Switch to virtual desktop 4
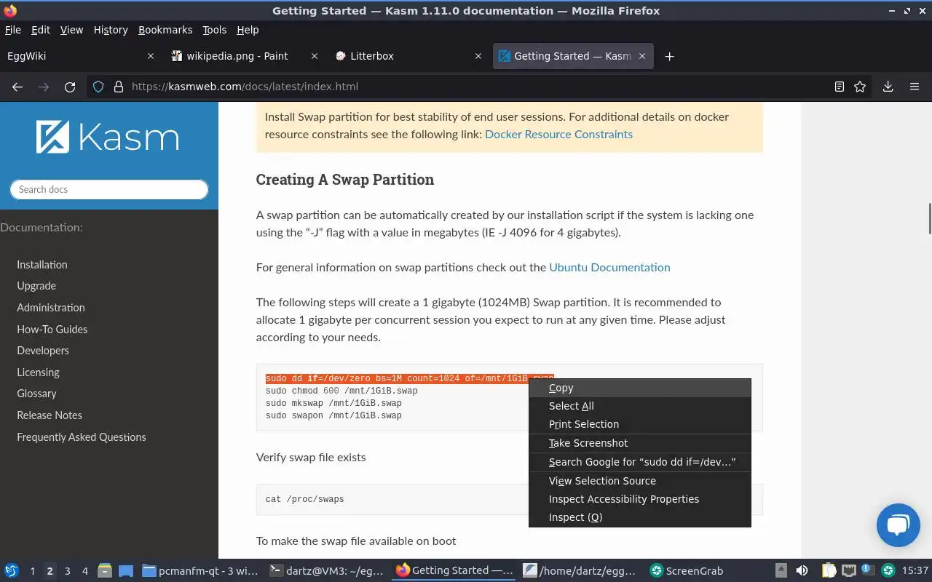The image size is (932, 582). coord(84,571)
